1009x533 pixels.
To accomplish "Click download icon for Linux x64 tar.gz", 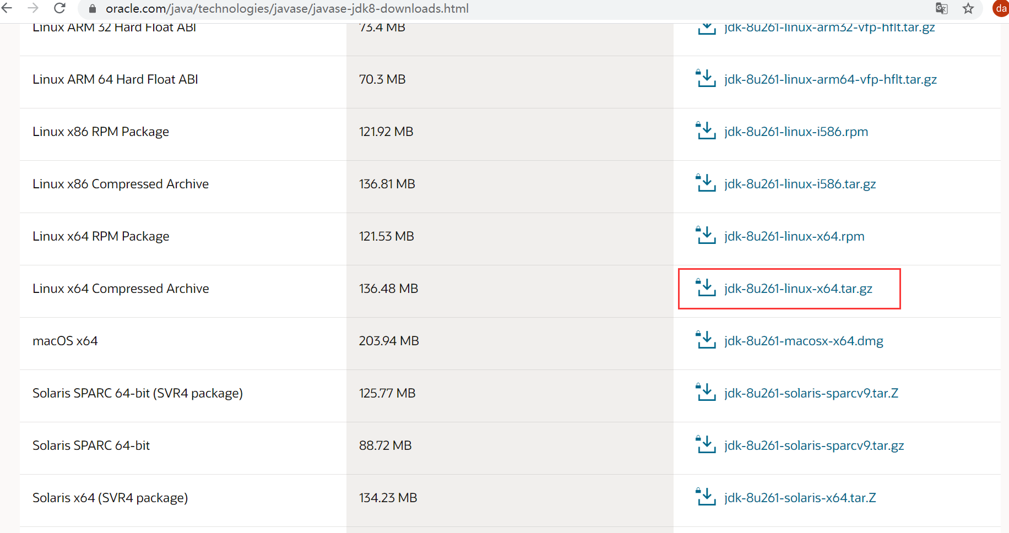I will coord(706,288).
